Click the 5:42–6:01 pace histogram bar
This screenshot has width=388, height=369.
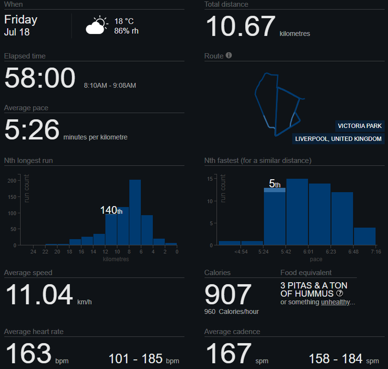pyautogui.click(x=297, y=212)
